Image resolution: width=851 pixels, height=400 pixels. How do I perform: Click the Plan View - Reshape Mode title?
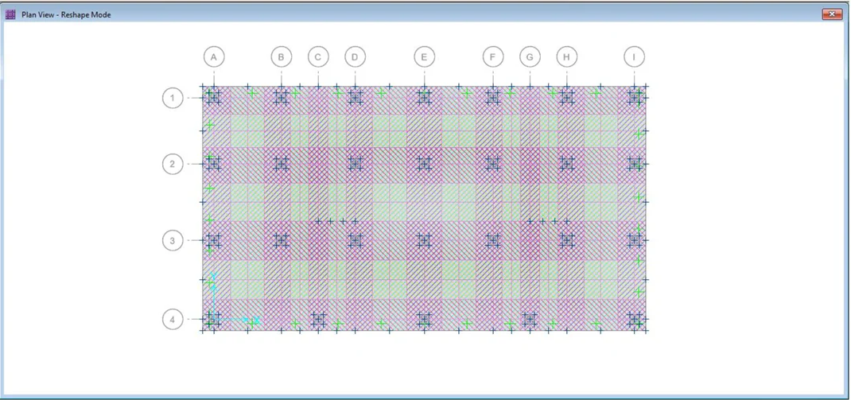coord(67,14)
